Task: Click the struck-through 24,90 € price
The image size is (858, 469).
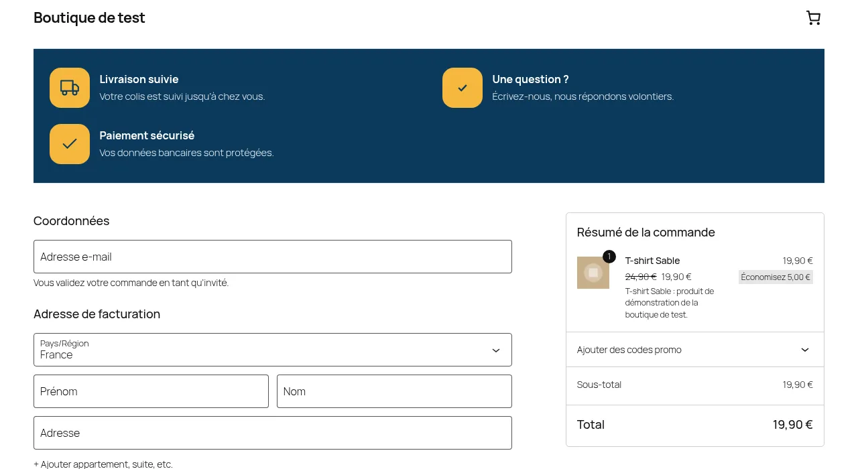Action: [x=641, y=277]
